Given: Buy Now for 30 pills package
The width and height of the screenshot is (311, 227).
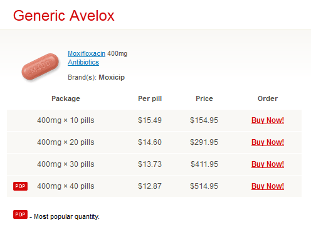Looking at the screenshot, I should 268,164.
